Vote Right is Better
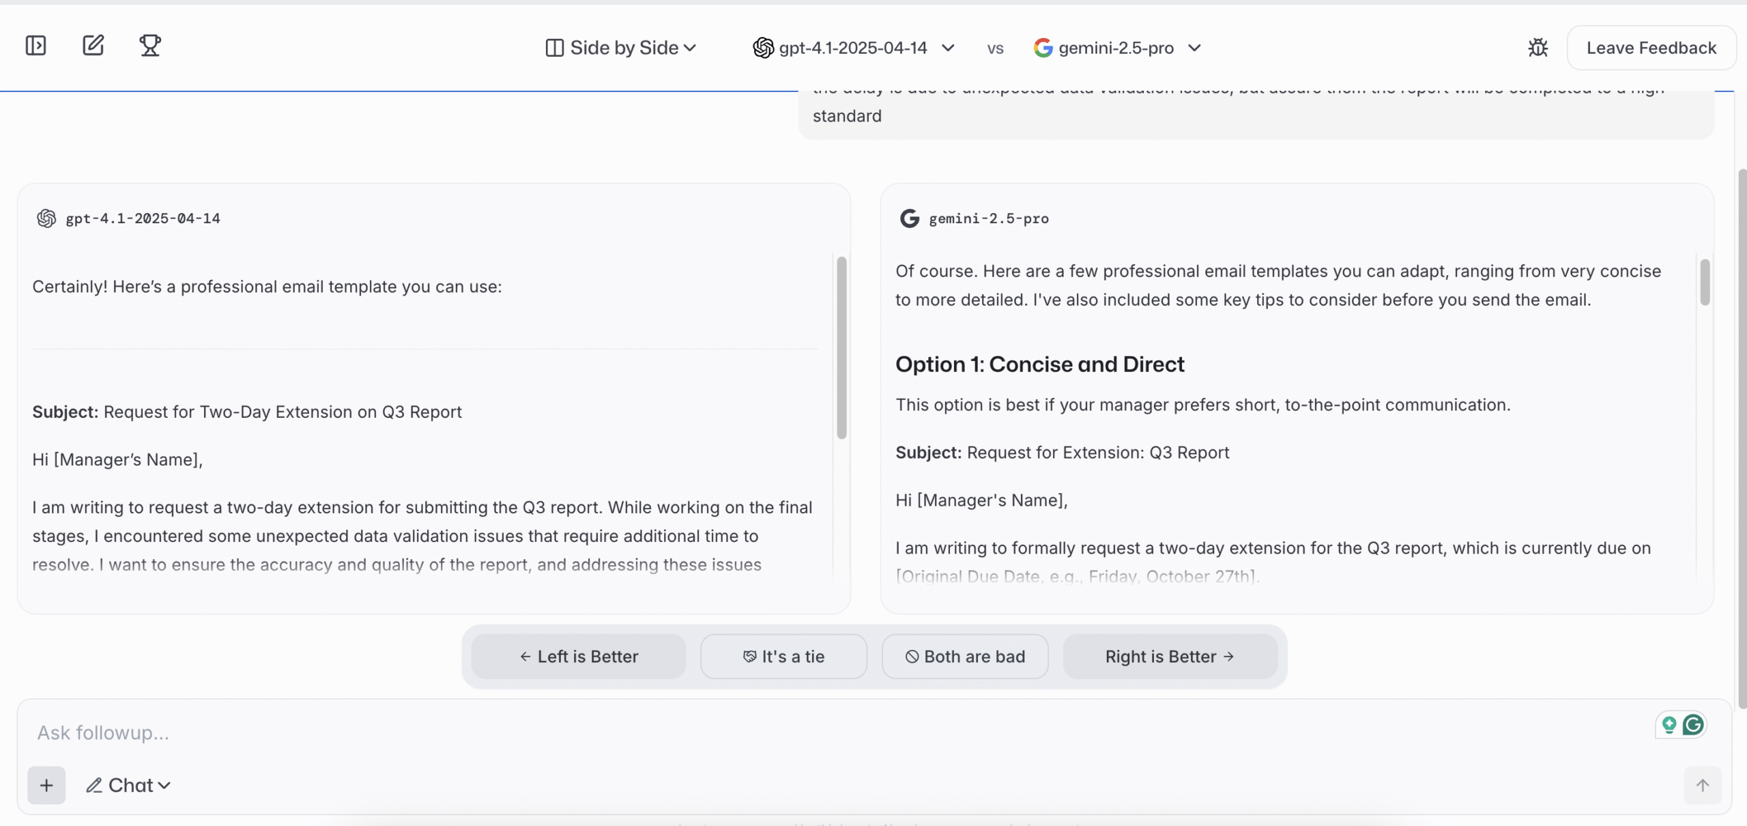 1170,657
